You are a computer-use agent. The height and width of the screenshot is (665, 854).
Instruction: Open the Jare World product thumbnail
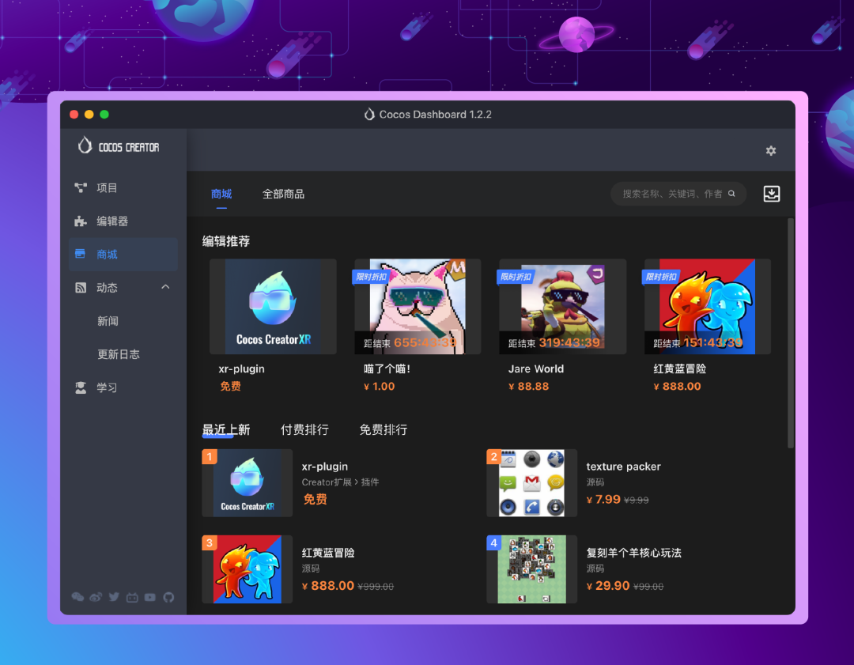tap(562, 307)
